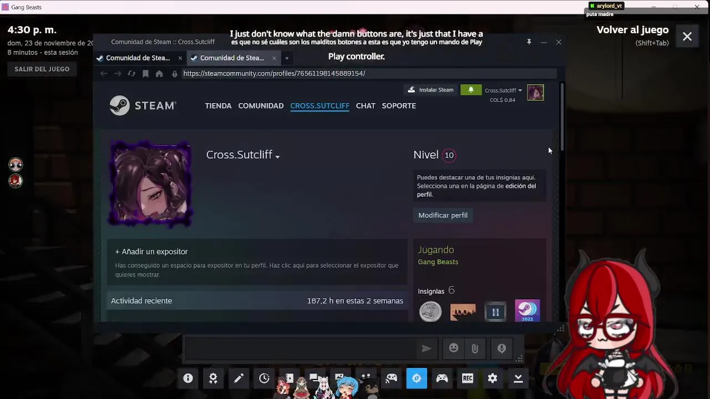Viewport: 710px width, 399px height.
Task: Open the emoticon picker in chat box
Action: 454,349
